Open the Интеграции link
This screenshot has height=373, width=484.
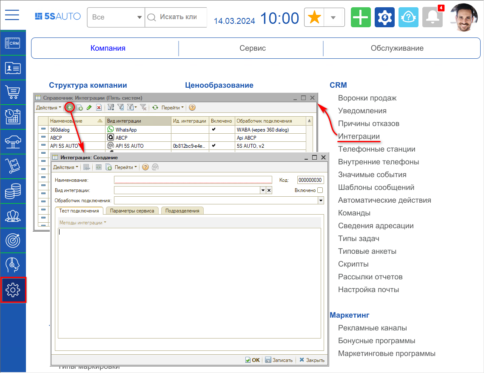click(x=359, y=136)
